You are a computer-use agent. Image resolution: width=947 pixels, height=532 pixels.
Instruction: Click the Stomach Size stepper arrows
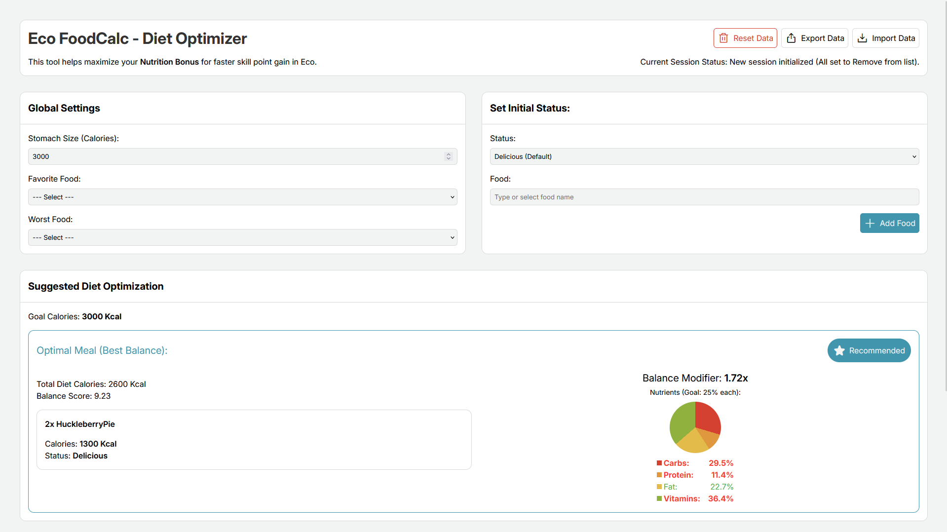pyautogui.click(x=448, y=156)
